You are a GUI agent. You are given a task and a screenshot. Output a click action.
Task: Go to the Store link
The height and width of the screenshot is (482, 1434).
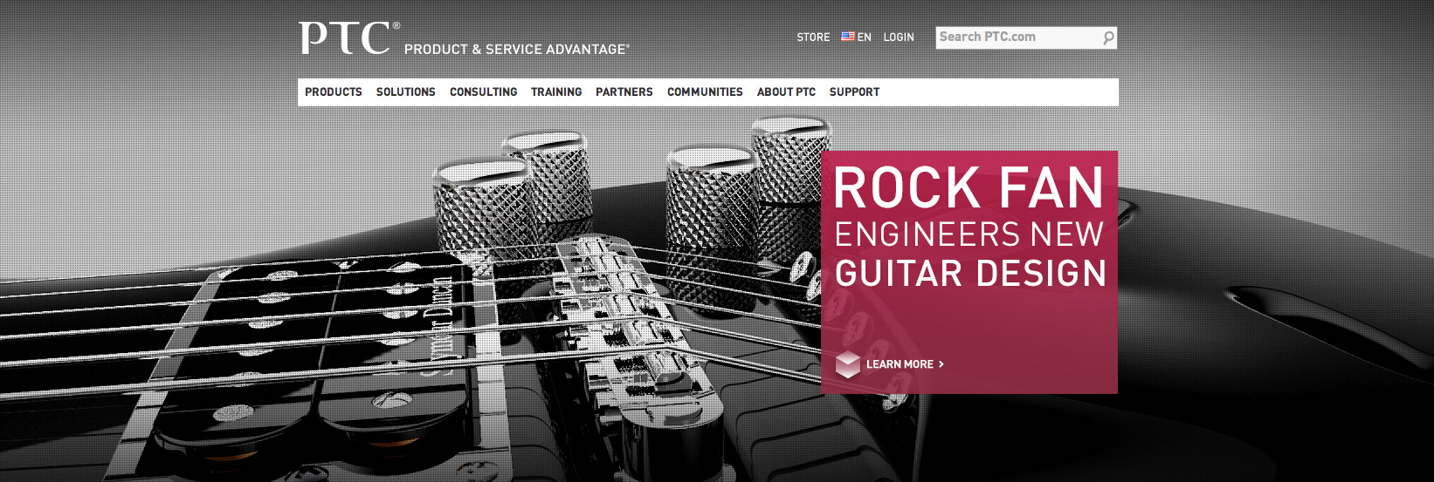coord(813,37)
